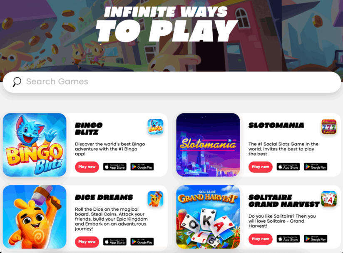Open Google Play badge for Slotomania
Viewport: 343px width, 253px height.
pyautogui.click(x=316, y=167)
